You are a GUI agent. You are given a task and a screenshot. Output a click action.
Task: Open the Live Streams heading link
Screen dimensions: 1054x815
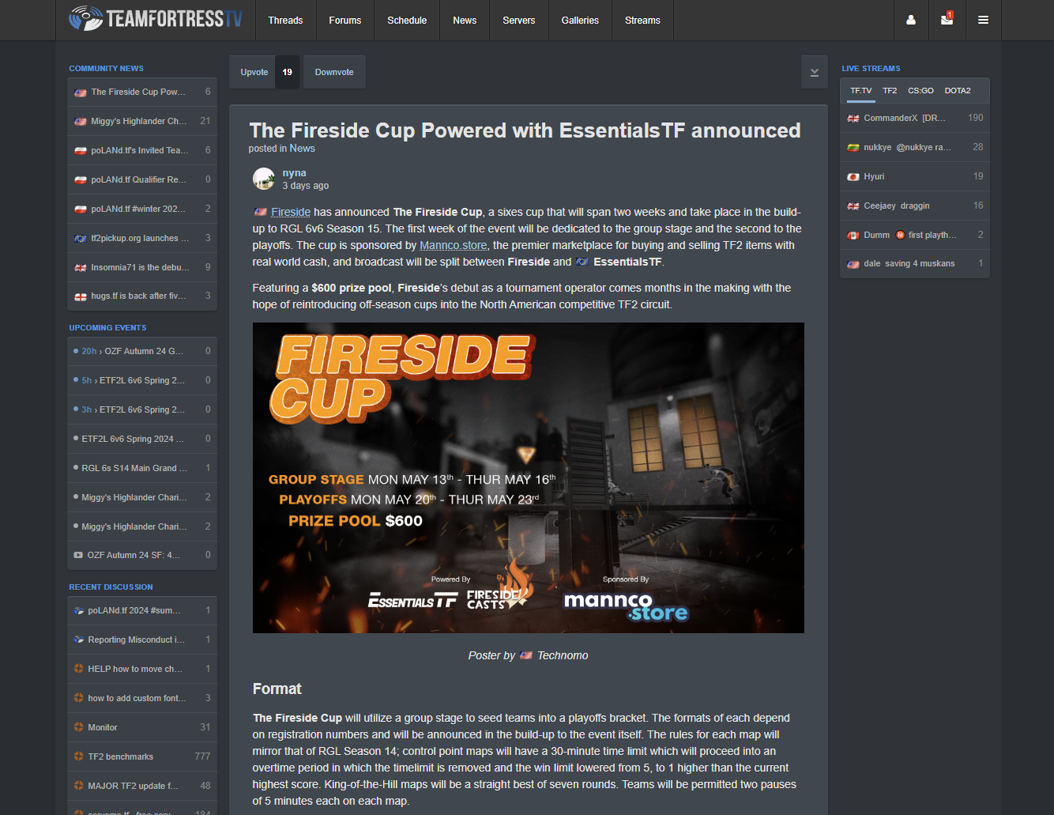point(871,69)
